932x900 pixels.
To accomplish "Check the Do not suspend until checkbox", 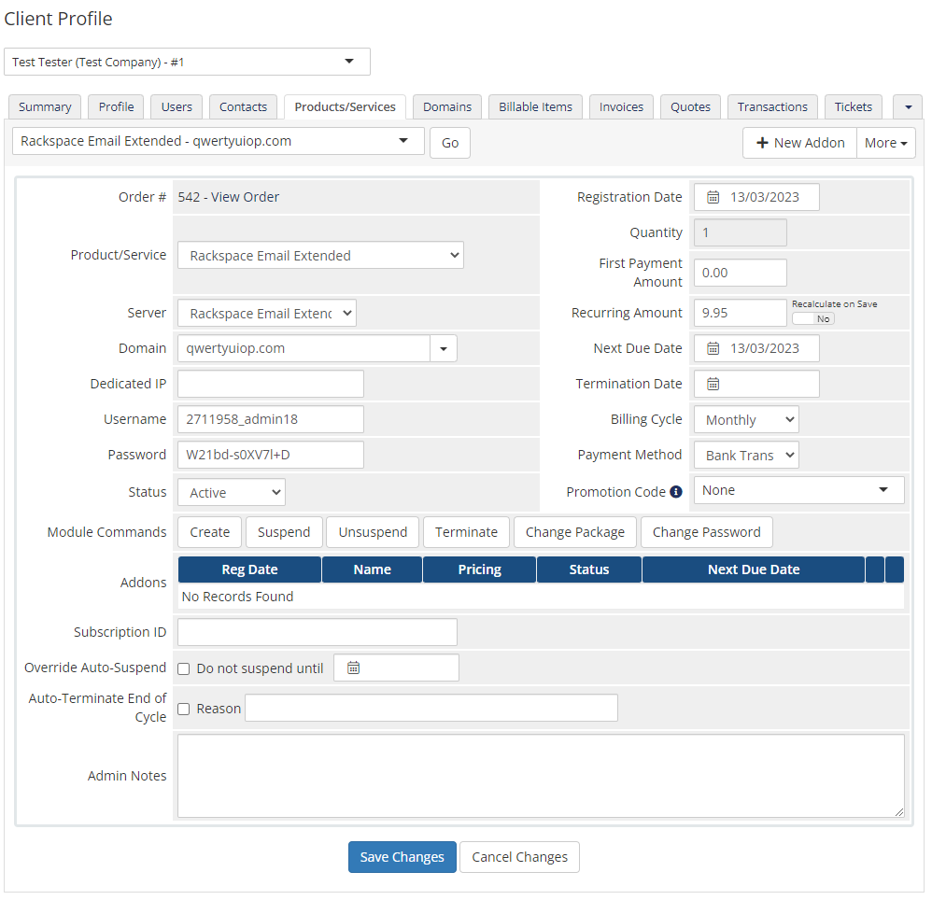I will 184,668.
